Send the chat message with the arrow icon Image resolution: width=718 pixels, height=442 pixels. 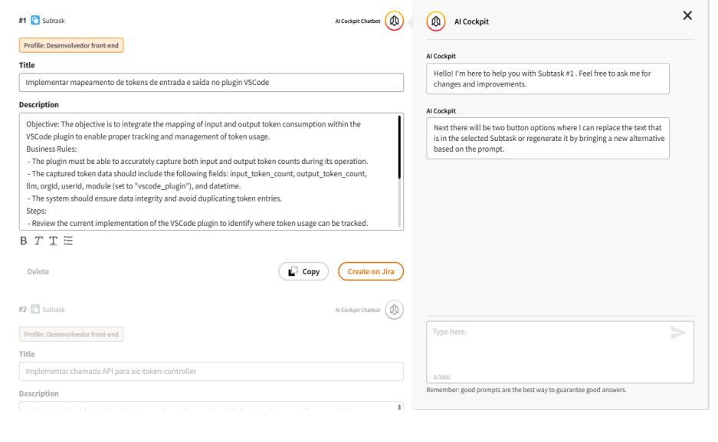click(677, 332)
